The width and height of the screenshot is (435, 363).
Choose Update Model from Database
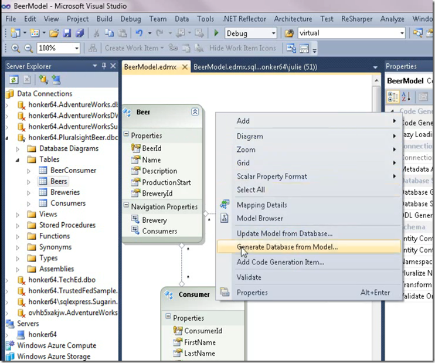(309, 233)
